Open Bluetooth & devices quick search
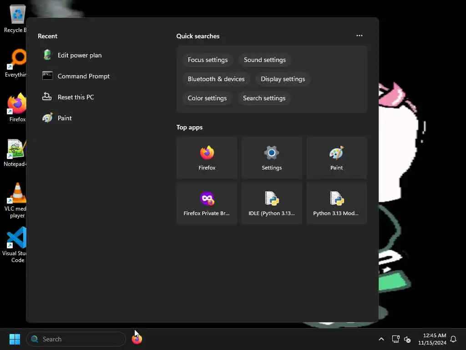 tap(216, 79)
